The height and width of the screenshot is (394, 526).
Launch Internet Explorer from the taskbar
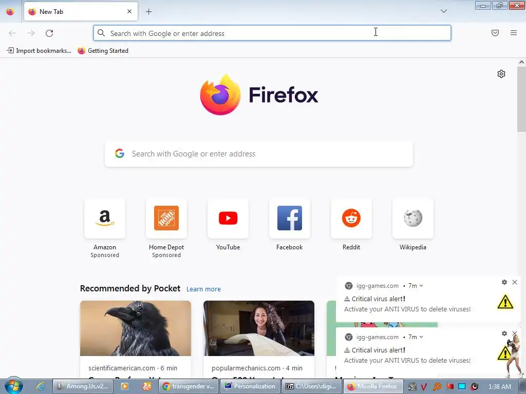(41, 386)
